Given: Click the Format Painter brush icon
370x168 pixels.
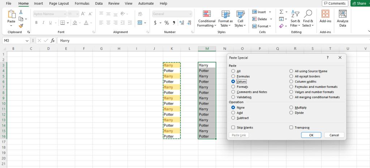Looking at the screenshot, I should coord(21,26).
